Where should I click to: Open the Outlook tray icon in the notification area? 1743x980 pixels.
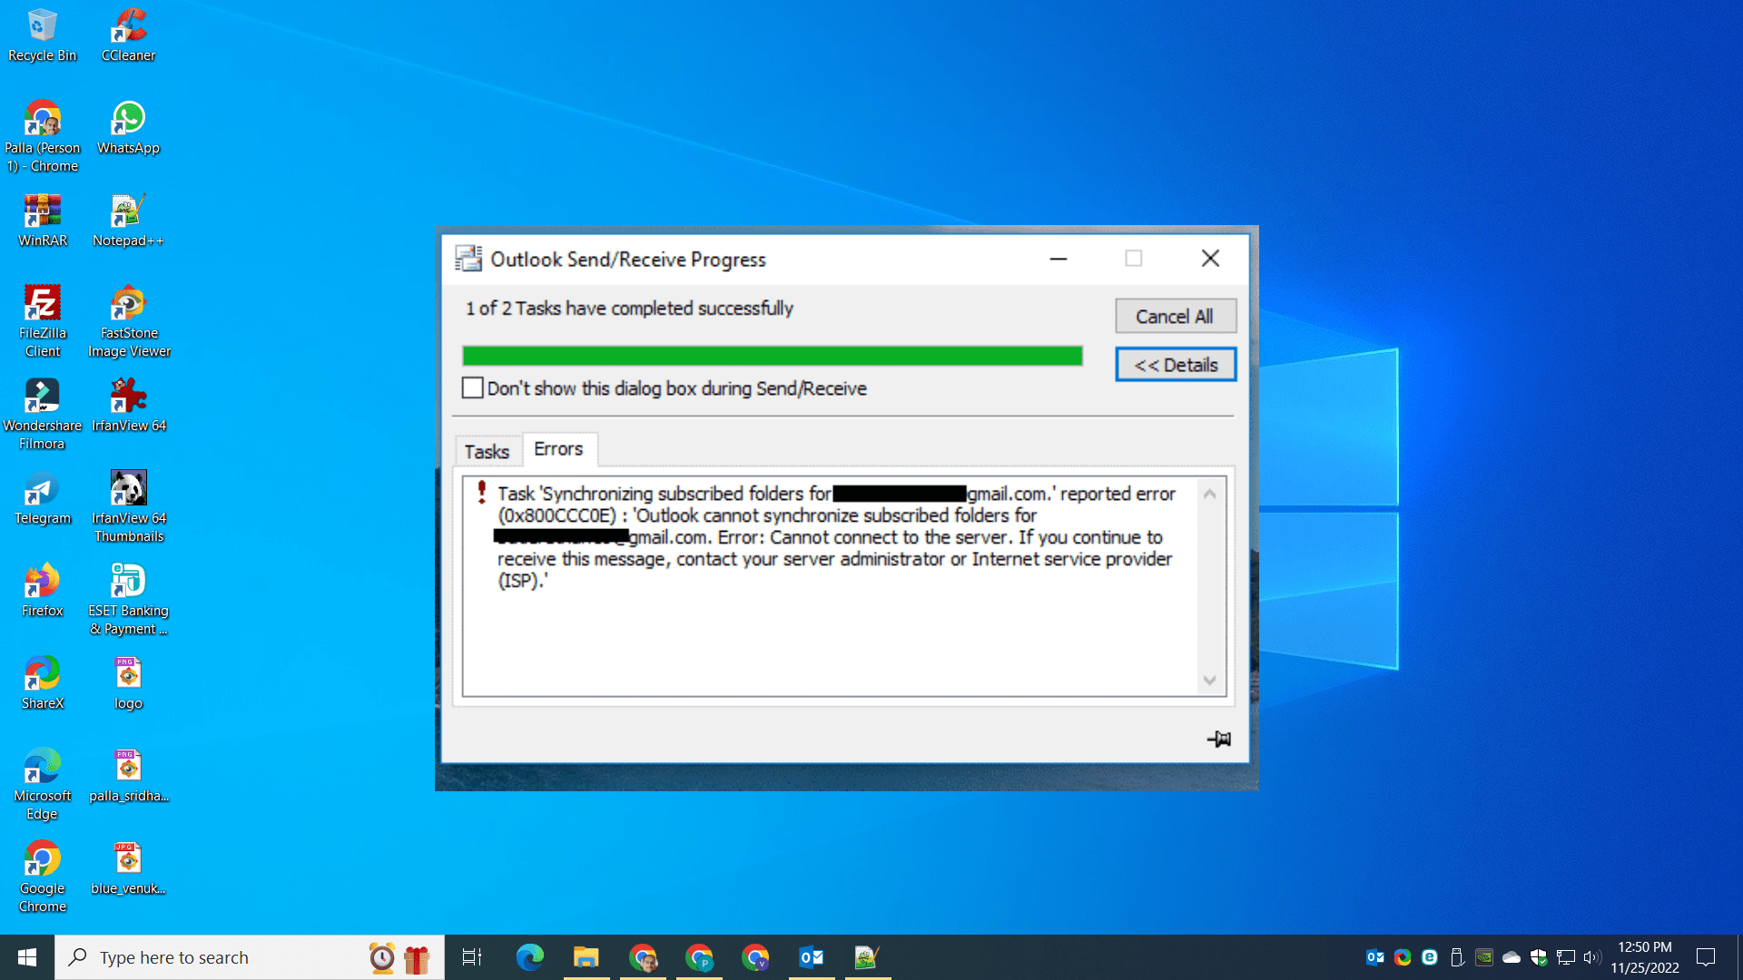click(x=1375, y=957)
